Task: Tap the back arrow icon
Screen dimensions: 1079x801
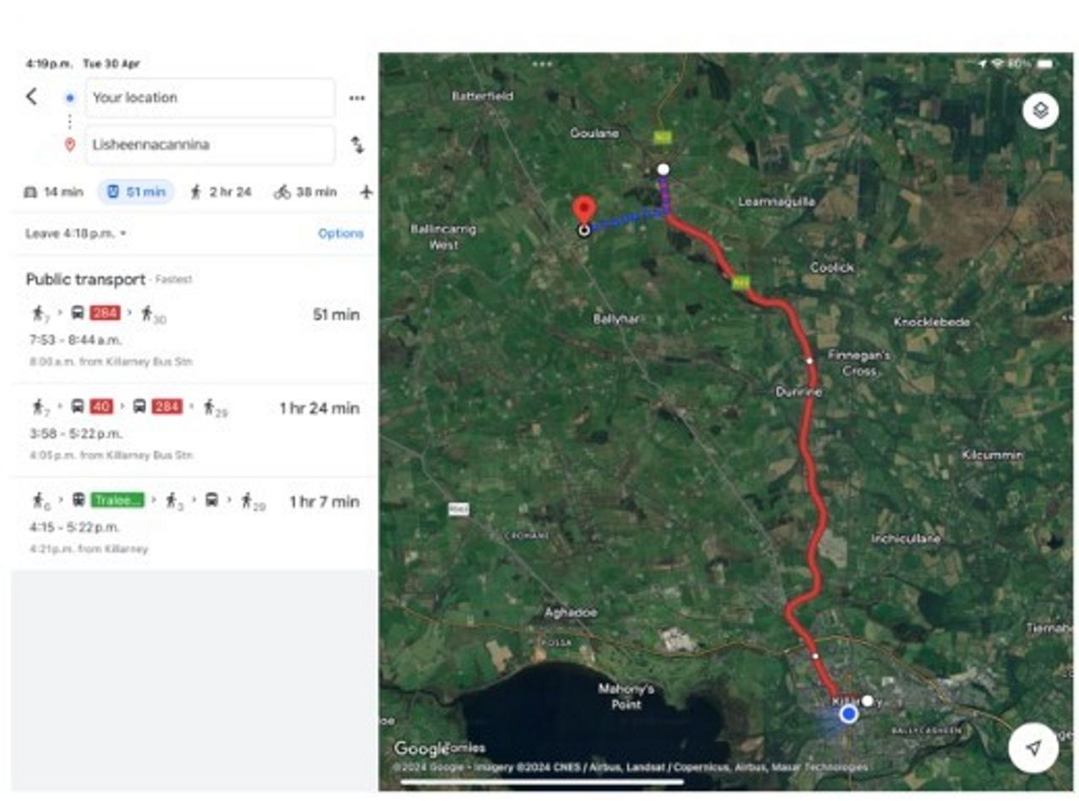Action: [31, 97]
